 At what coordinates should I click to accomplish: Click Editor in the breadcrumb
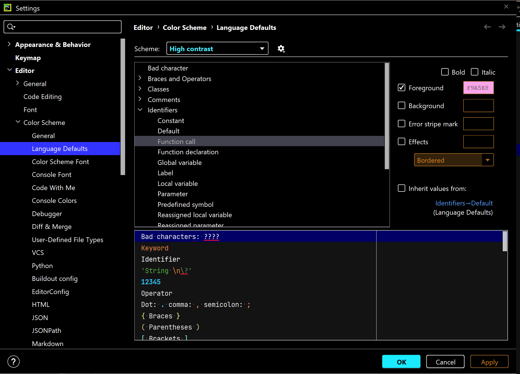(143, 28)
